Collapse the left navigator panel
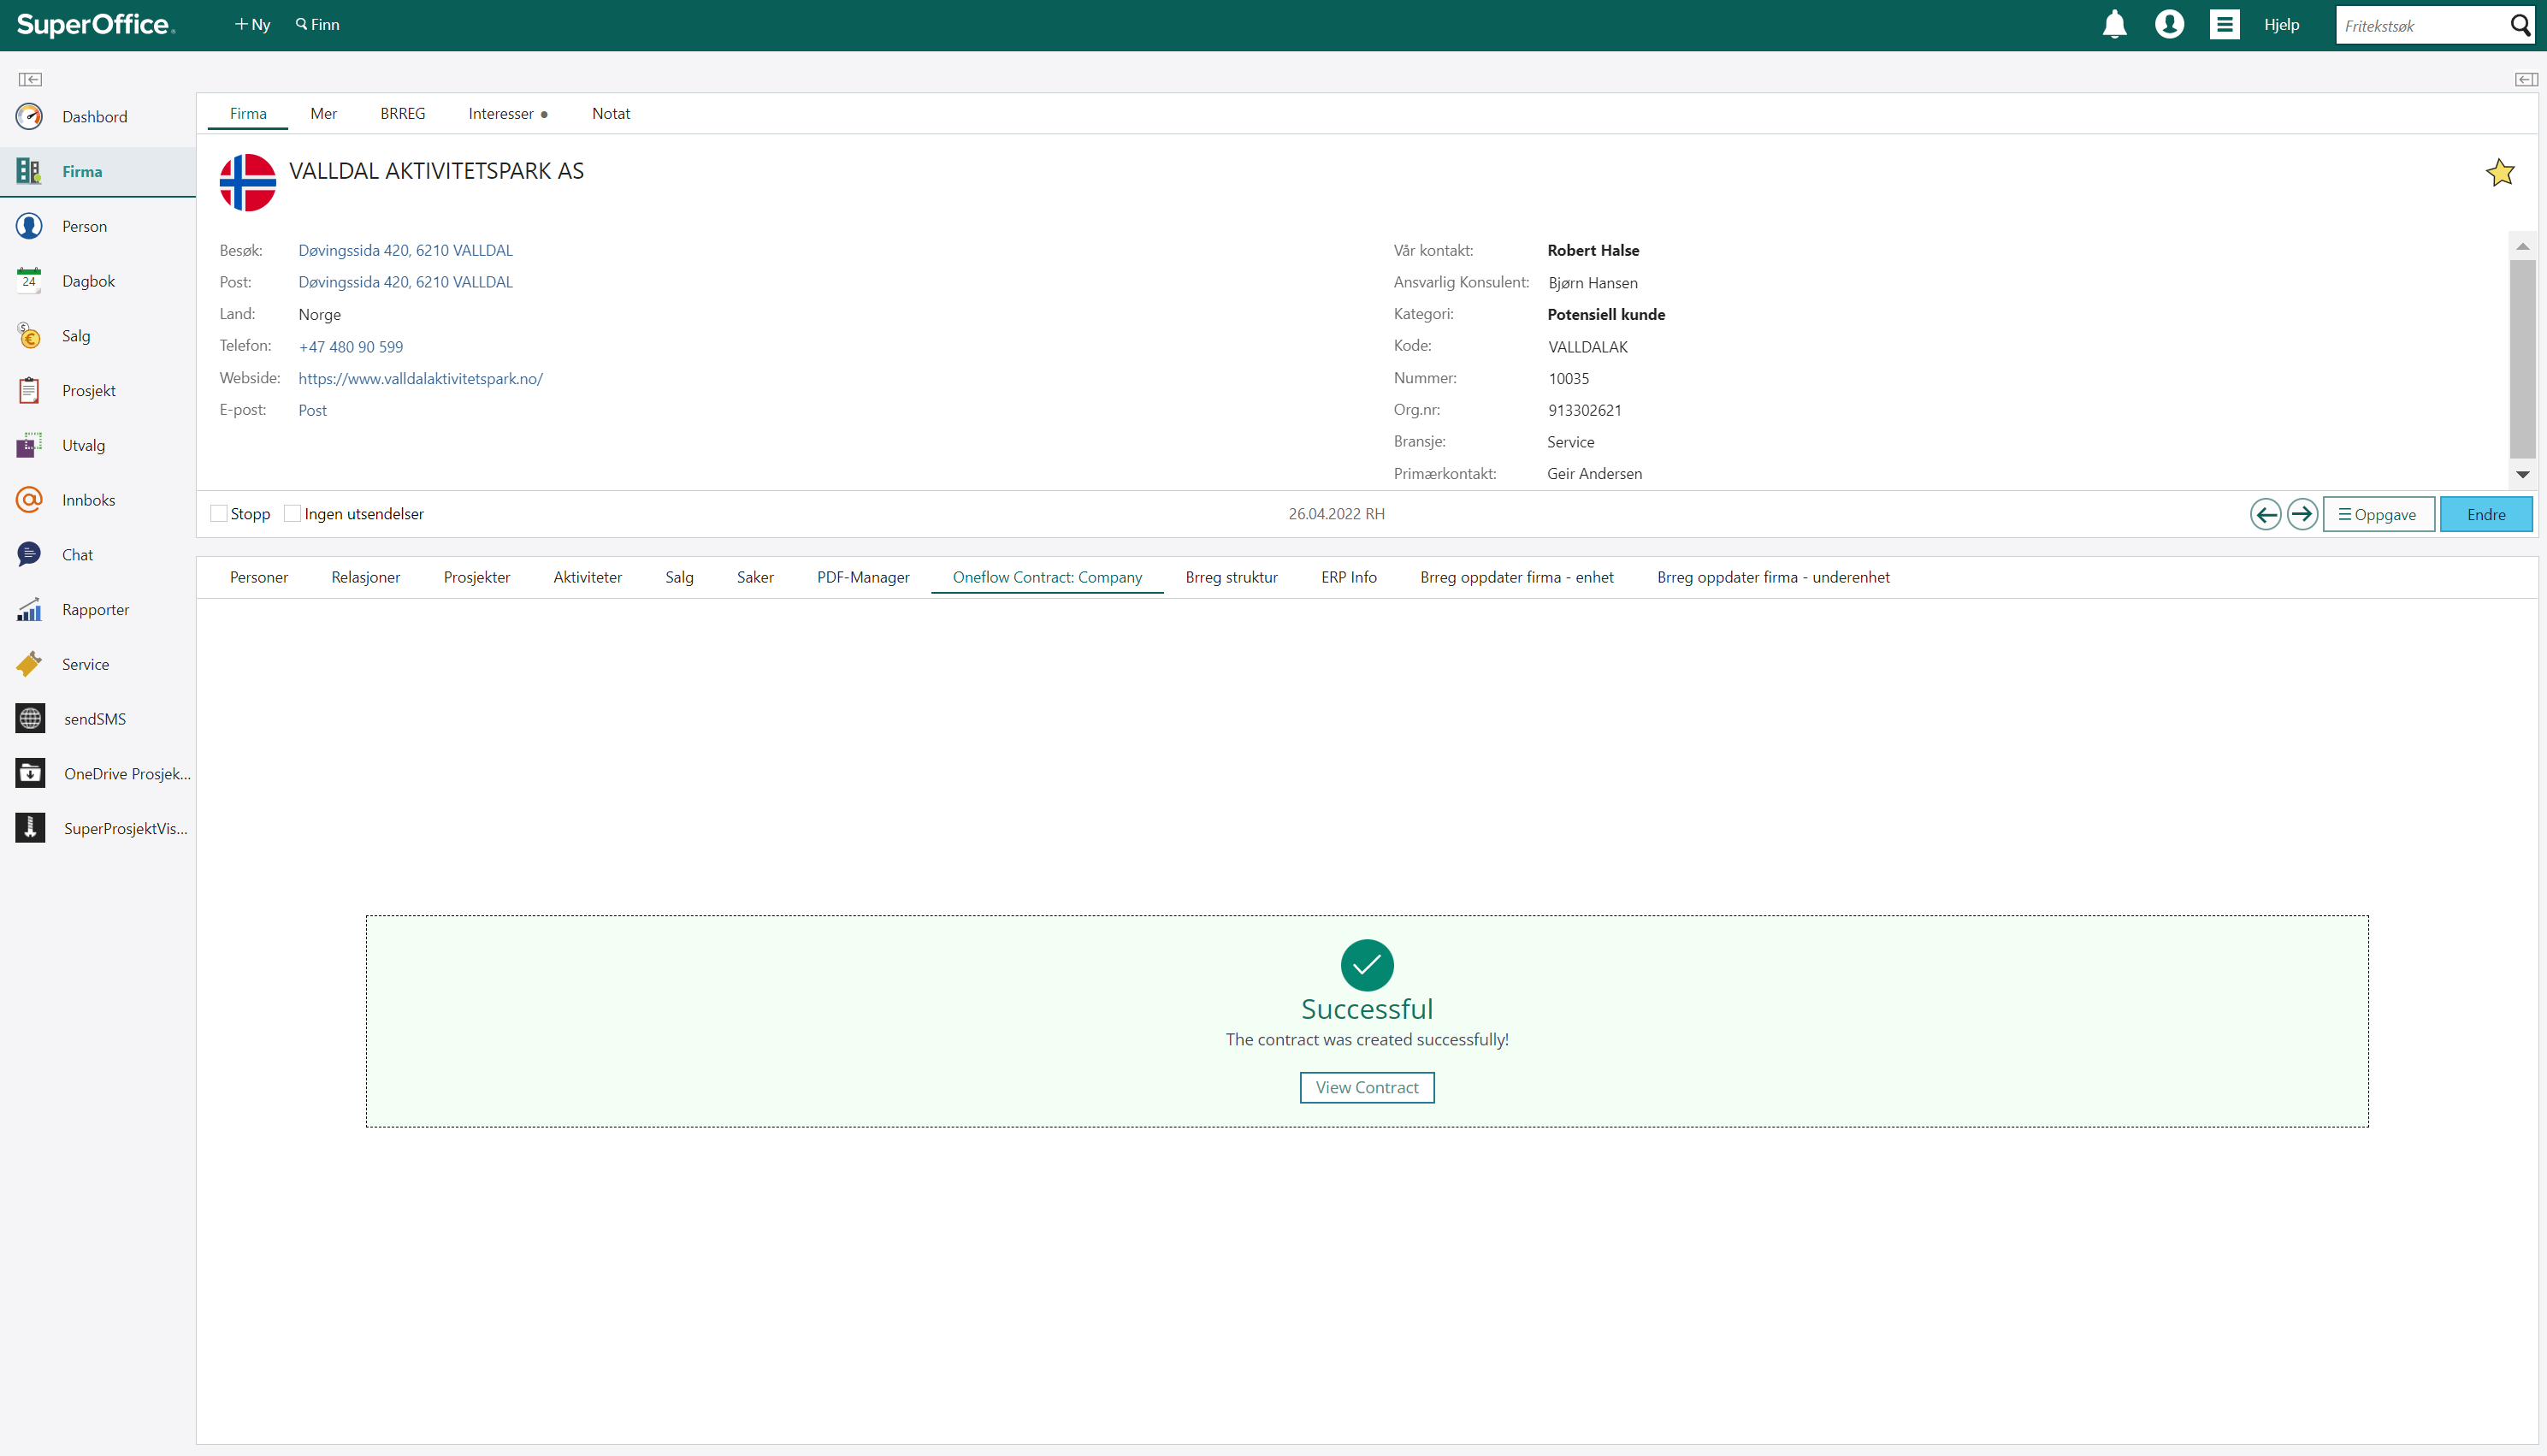The image size is (2547, 1456). coord(30,79)
